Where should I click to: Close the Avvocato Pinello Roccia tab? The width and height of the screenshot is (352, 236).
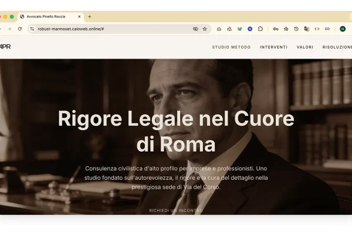pyautogui.click(x=79, y=16)
